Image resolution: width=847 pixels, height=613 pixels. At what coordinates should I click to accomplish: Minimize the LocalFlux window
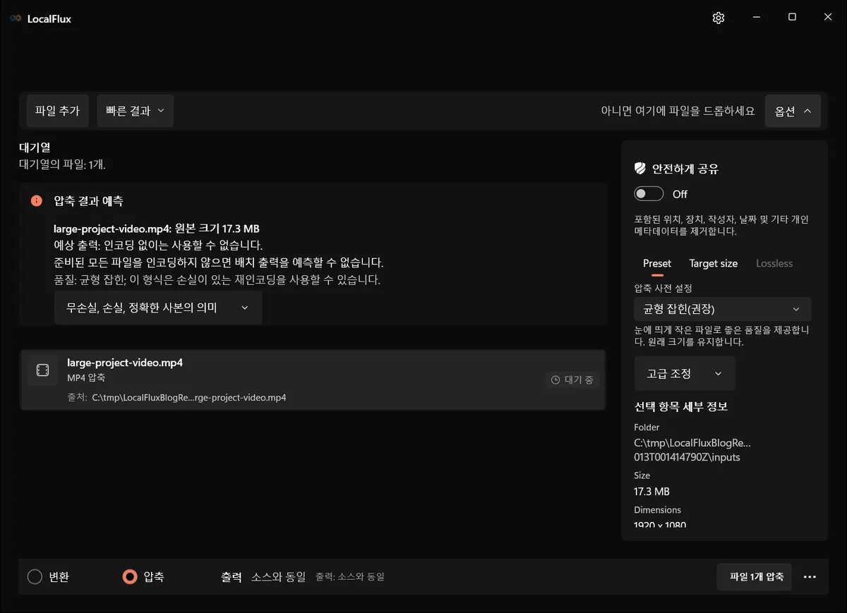tap(756, 18)
